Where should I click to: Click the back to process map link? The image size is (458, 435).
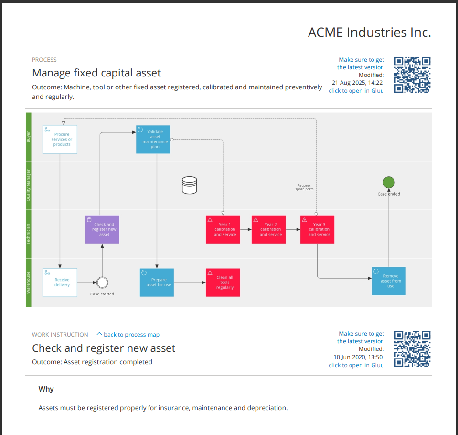(x=131, y=335)
